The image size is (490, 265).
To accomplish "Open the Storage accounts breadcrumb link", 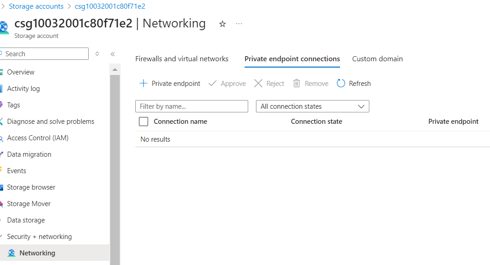I will (x=36, y=6).
